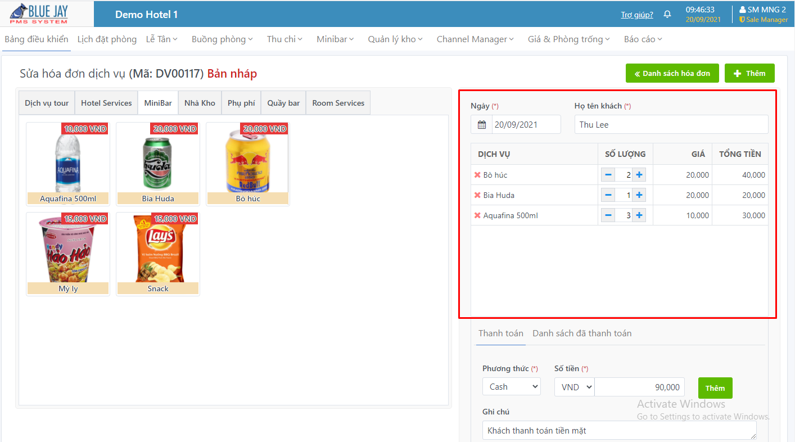Click the Aquafina 500ml quantity value field

624,215
